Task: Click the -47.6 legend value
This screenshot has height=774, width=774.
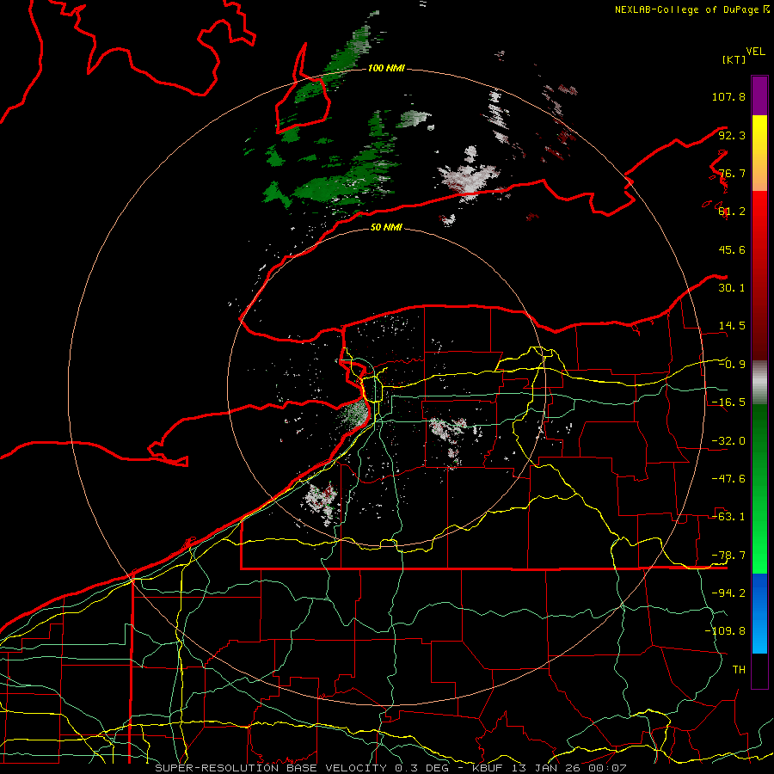Action: coord(728,479)
